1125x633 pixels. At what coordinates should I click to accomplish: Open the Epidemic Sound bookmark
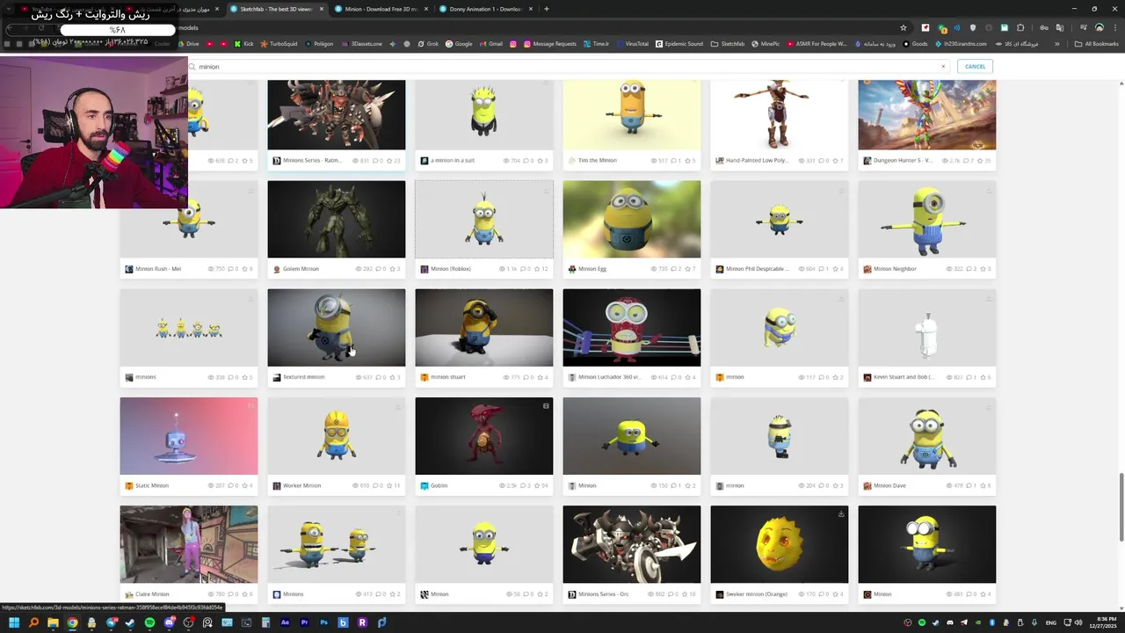(x=679, y=44)
